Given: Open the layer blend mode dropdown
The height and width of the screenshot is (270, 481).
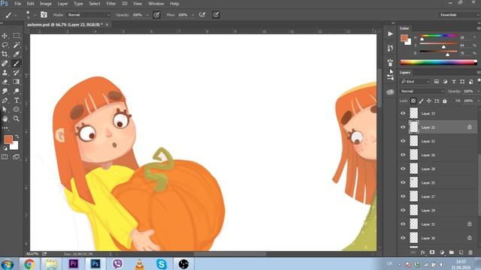Looking at the screenshot, I should (x=422, y=91).
